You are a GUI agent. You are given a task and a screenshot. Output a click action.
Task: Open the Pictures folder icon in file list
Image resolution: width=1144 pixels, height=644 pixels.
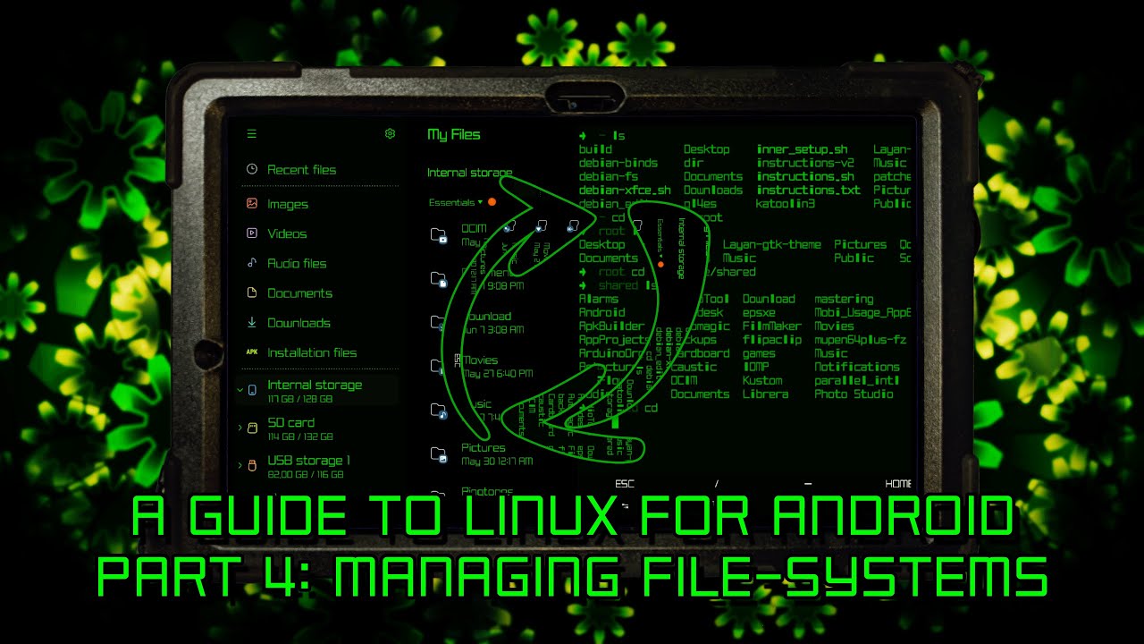pos(439,454)
